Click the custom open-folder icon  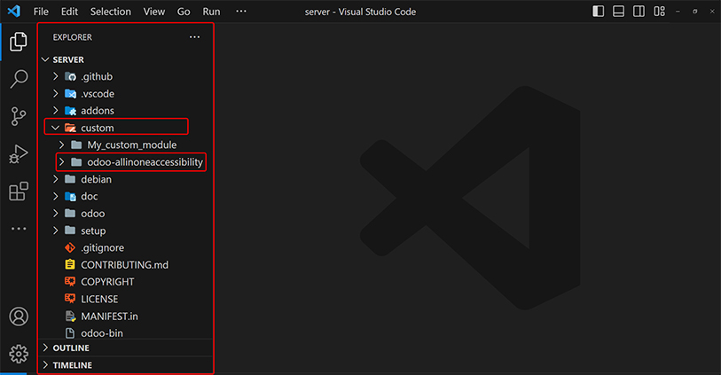(x=70, y=128)
